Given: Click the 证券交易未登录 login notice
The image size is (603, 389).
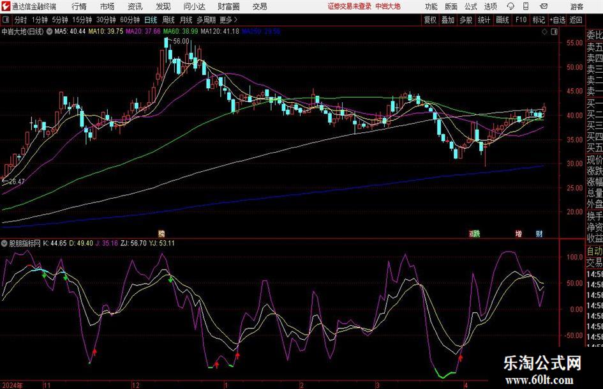Looking at the screenshot, I should (350, 6).
